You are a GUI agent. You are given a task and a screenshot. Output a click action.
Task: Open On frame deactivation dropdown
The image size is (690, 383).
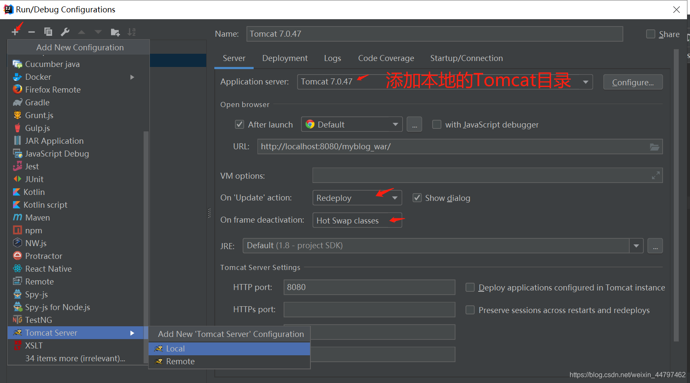click(357, 220)
